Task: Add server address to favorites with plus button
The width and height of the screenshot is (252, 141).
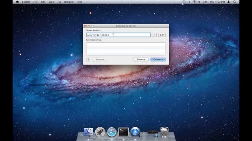Action: pyautogui.click(x=154, y=35)
